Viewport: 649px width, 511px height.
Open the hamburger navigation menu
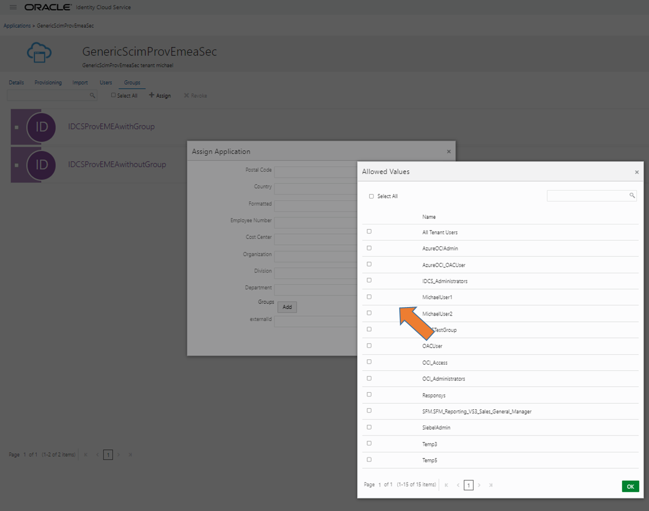(x=13, y=7)
